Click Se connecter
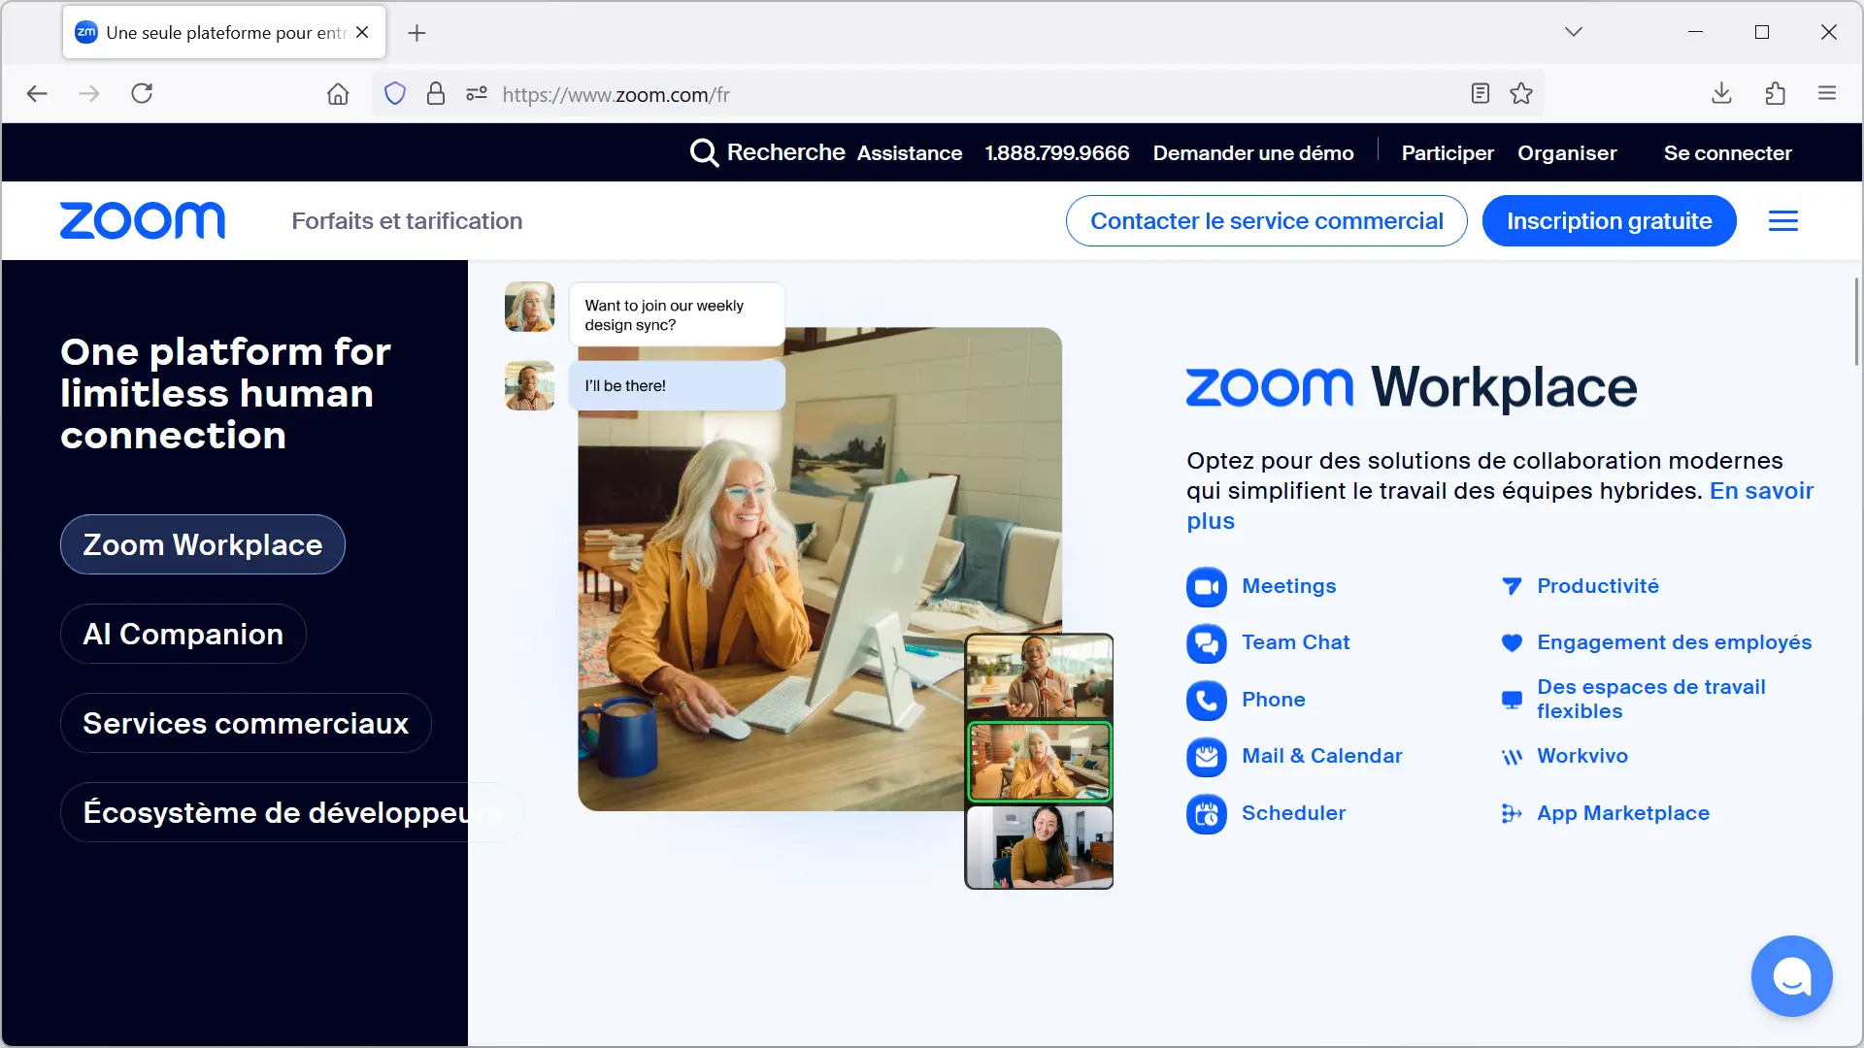This screenshot has height=1048, width=1864. 1728,153
